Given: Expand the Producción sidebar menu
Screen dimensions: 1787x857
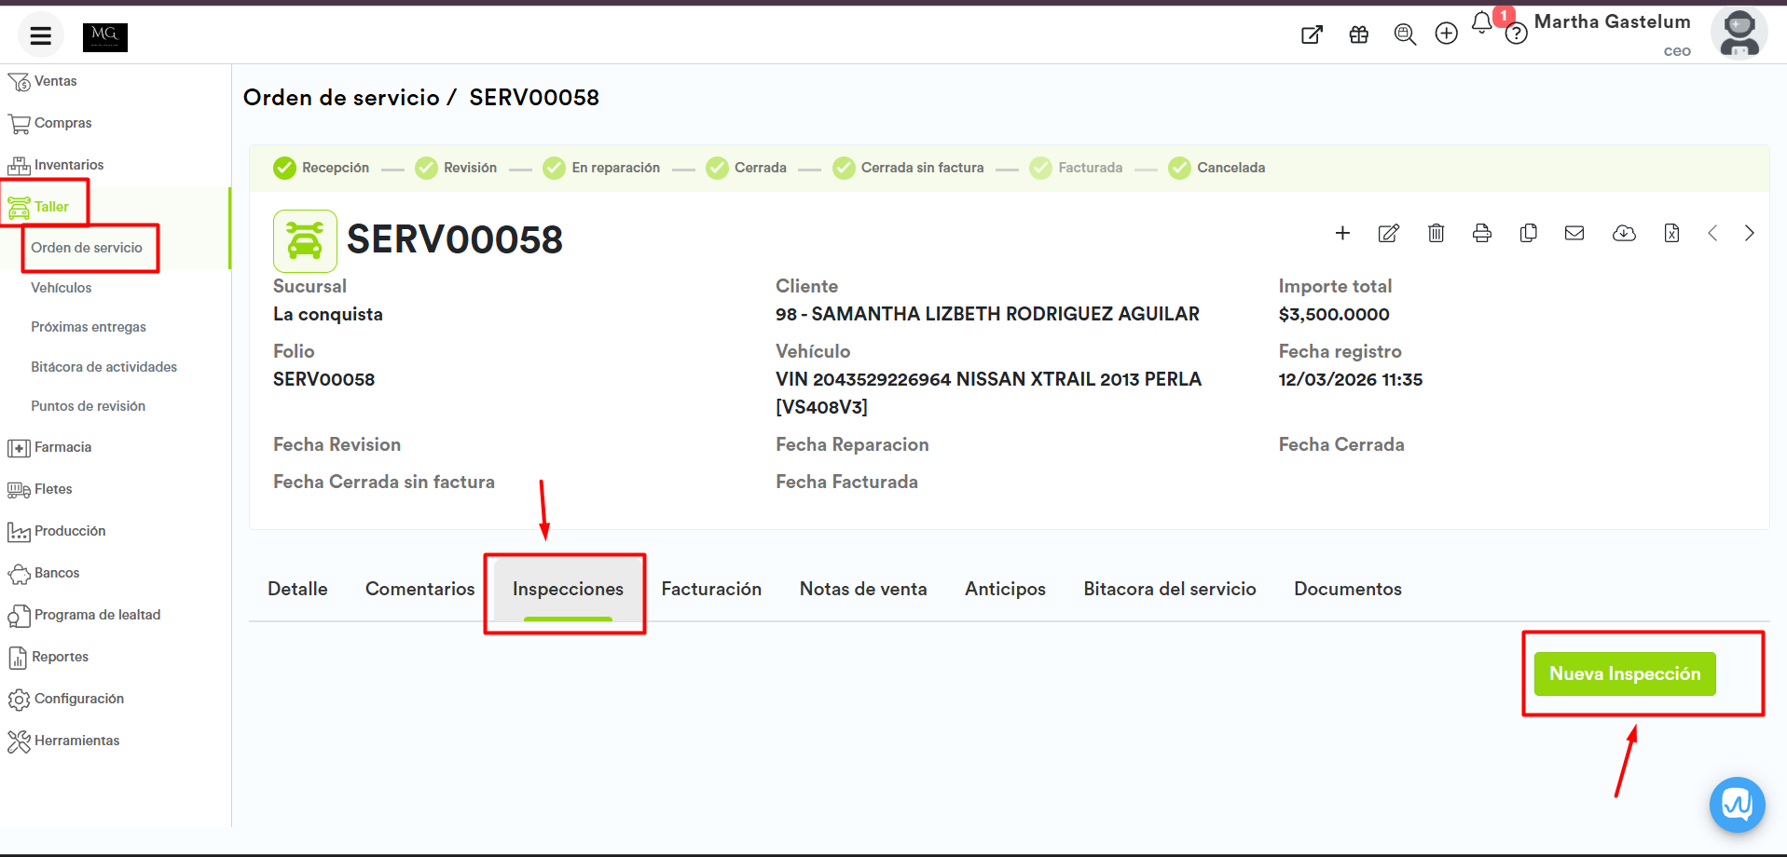Looking at the screenshot, I should [57, 531].
